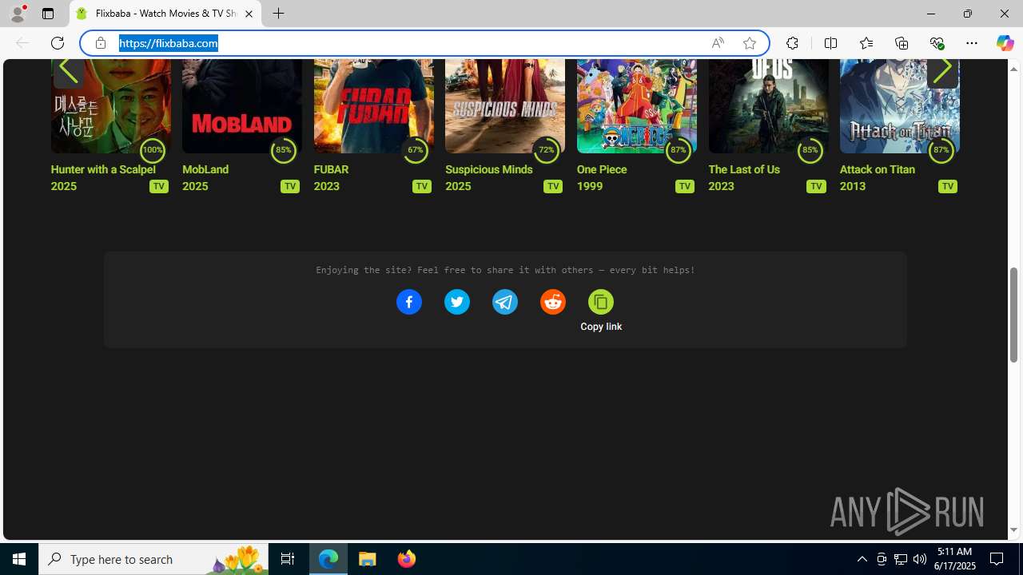
Task: Add this page to favorites
Action: coord(750,43)
